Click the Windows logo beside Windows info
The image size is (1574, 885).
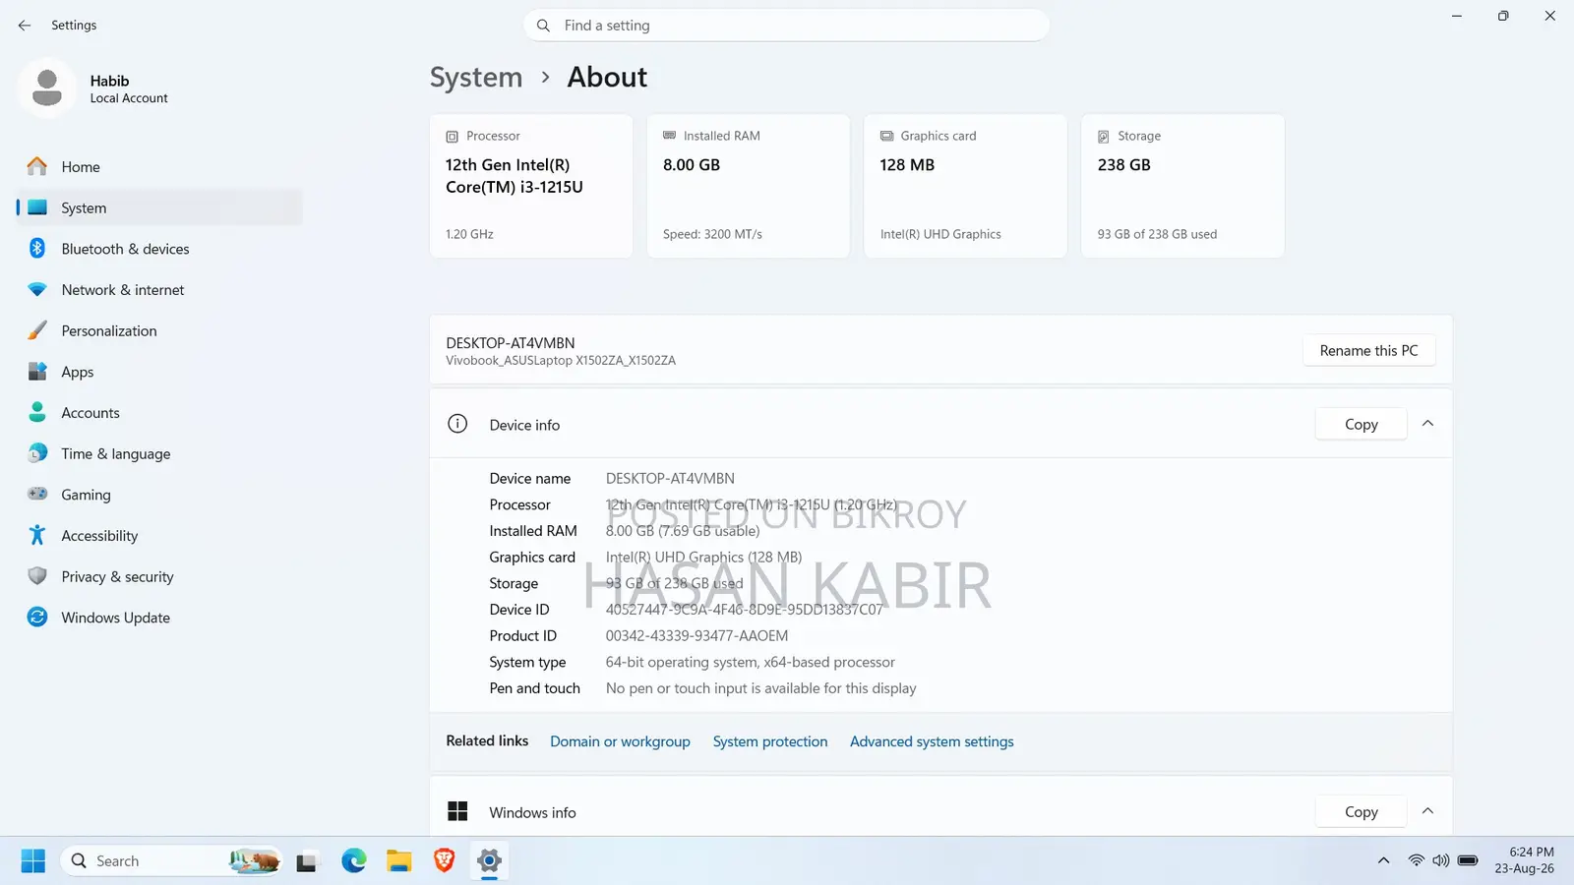tap(457, 811)
